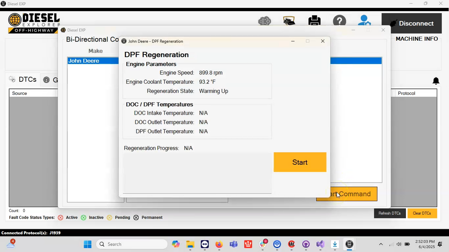Screen dimensions: 449x252
Task: Click the taskbar Search box
Action: 132,244
